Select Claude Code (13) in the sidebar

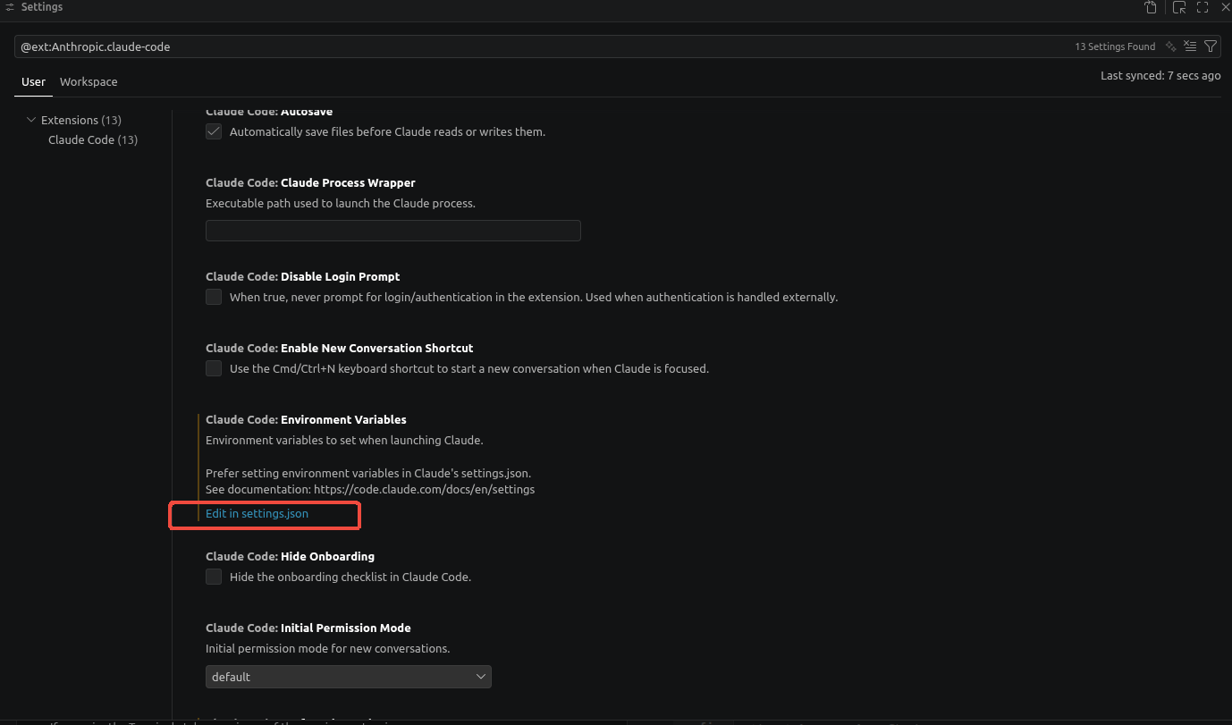(93, 139)
